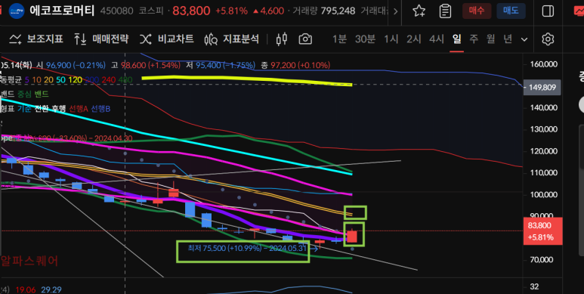
Task: Toggle the 120-day moving average line
Action: (x=76, y=79)
